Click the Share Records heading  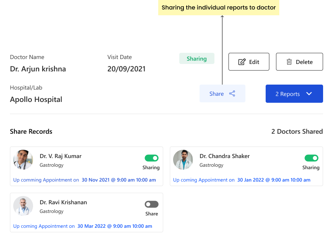point(31,132)
